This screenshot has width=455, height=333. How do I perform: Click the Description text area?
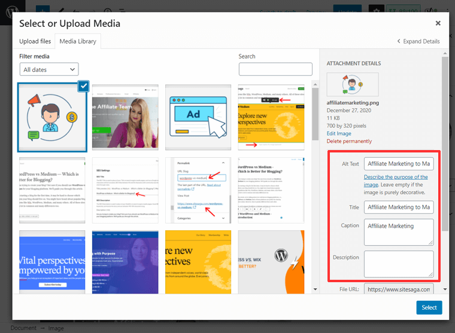point(399,264)
